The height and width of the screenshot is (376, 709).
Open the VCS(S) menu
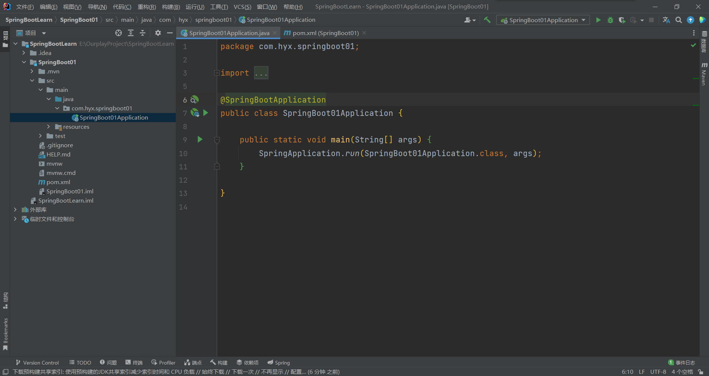click(242, 7)
